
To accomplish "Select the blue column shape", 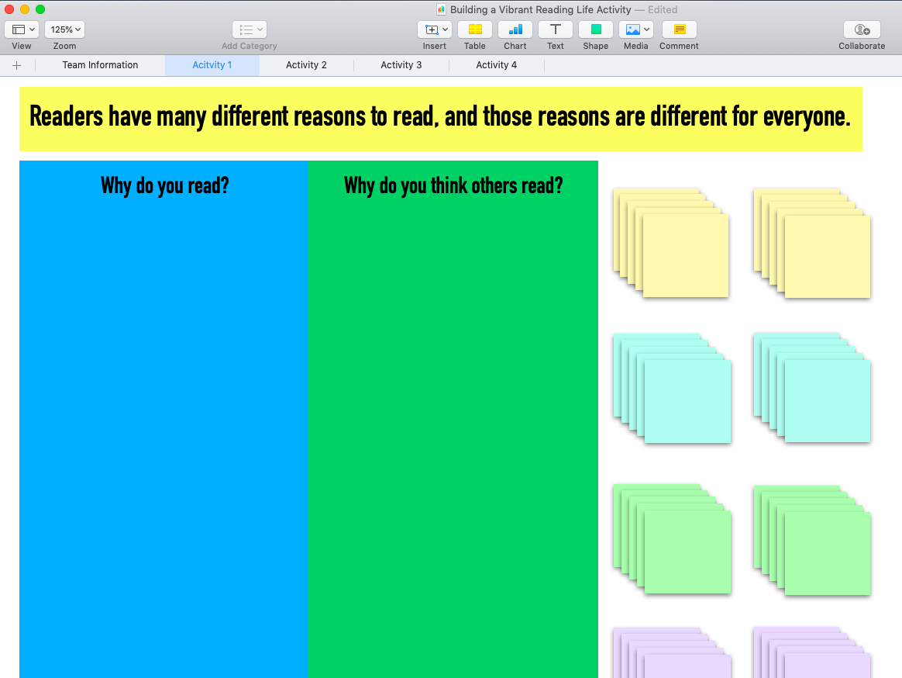I will point(164,419).
